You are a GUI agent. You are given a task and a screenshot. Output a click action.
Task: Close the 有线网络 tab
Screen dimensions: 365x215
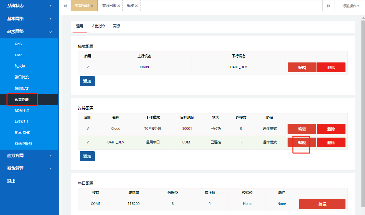pos(118,6)
